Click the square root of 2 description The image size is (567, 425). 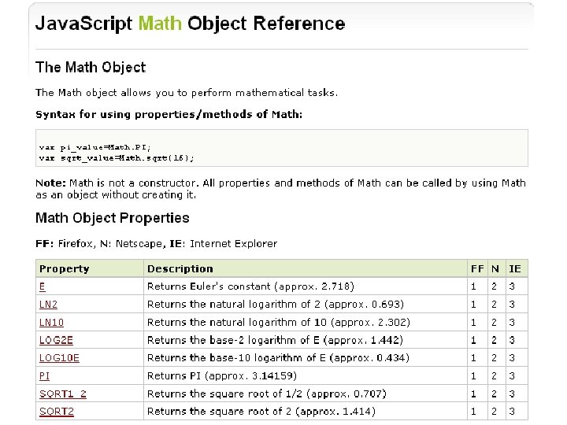261,412
